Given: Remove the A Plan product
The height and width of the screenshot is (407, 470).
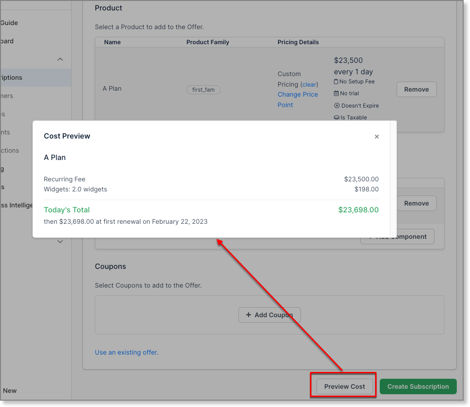Looking at the screenshot, I should tap(416, 89).
